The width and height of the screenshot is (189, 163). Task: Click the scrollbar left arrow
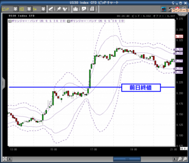[x=10, y=159]
